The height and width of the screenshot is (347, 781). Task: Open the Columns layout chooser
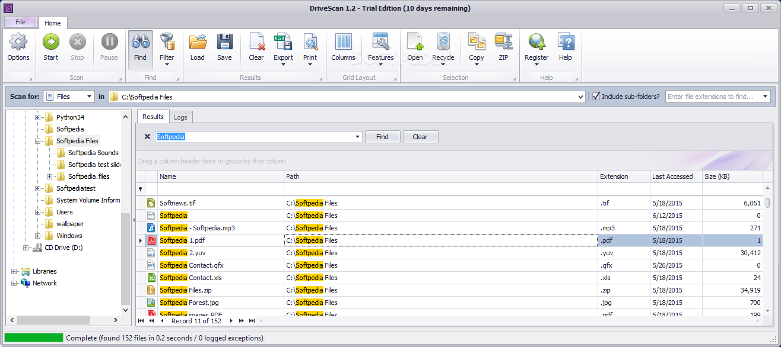coord(343,42)
